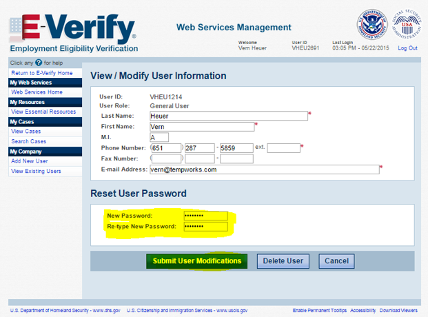This screenshot has width=428, height=319.
Task: Click the Cancel button
Action: 336,261
